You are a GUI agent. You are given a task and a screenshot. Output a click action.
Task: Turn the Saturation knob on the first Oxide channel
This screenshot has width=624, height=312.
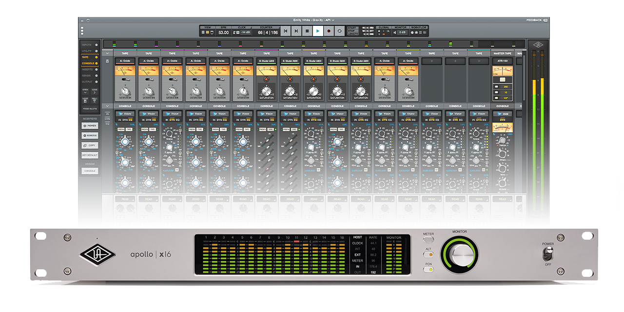point(124,92)
